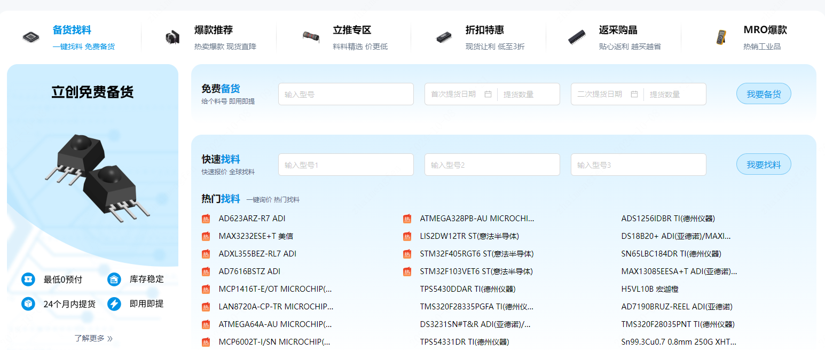Focus the 免费备货 输入型号 field
Viewport: 825px width, 350px height.
pyautogui.click(x=346, y=94)
